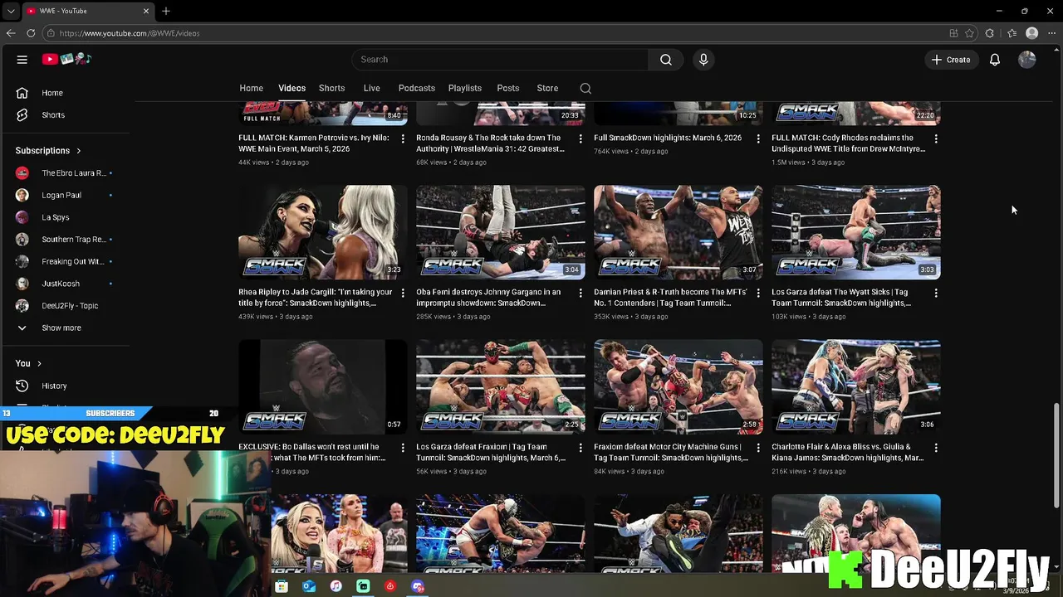The width and height of the screenshot is (1063, 597).
Task: Open a new browser tab
Action: tap(166, 11)
